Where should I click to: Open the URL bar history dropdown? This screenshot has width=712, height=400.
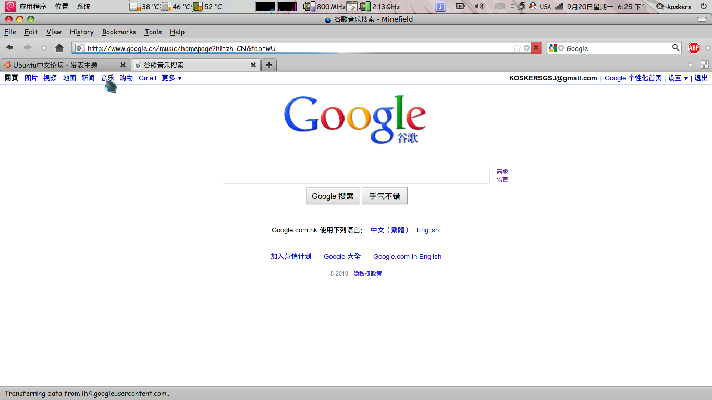(x=526, y=48)
